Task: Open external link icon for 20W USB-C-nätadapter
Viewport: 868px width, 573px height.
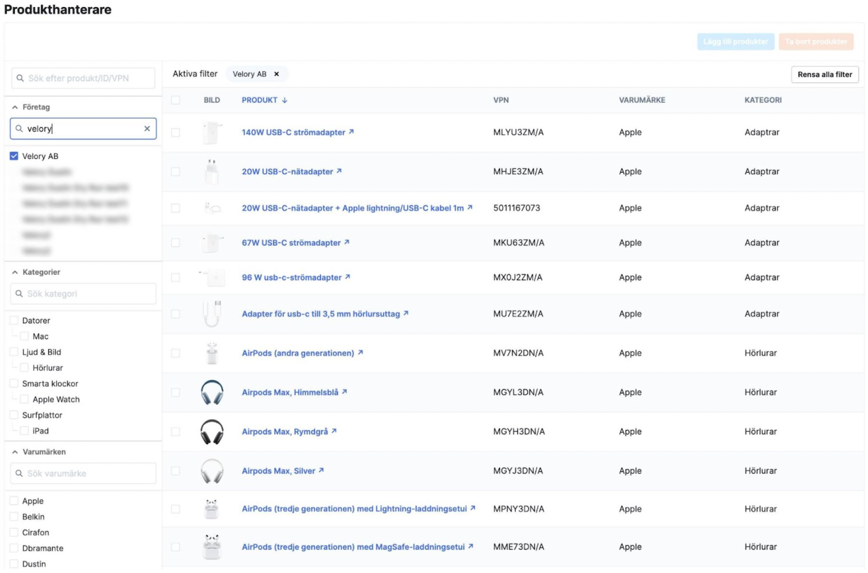Action: (x=339, y=171)
